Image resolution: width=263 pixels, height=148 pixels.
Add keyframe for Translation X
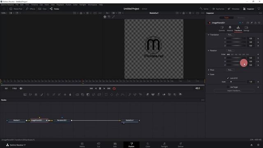[258, 38]
